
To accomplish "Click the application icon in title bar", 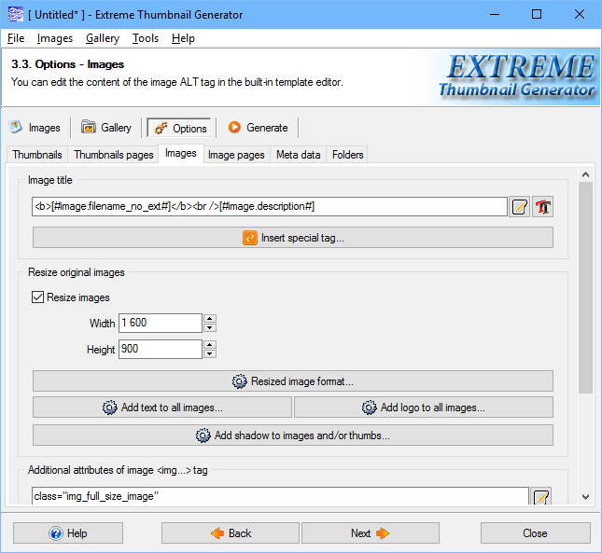I will point(15,15).
